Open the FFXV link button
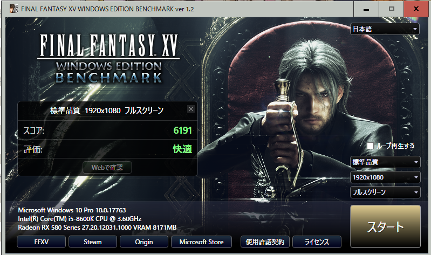Screen dimensions: 431x255 (x=41, y=242)
